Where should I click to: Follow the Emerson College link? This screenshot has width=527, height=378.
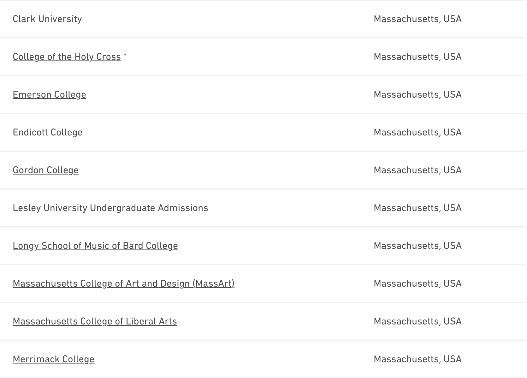tap(49, 94)
